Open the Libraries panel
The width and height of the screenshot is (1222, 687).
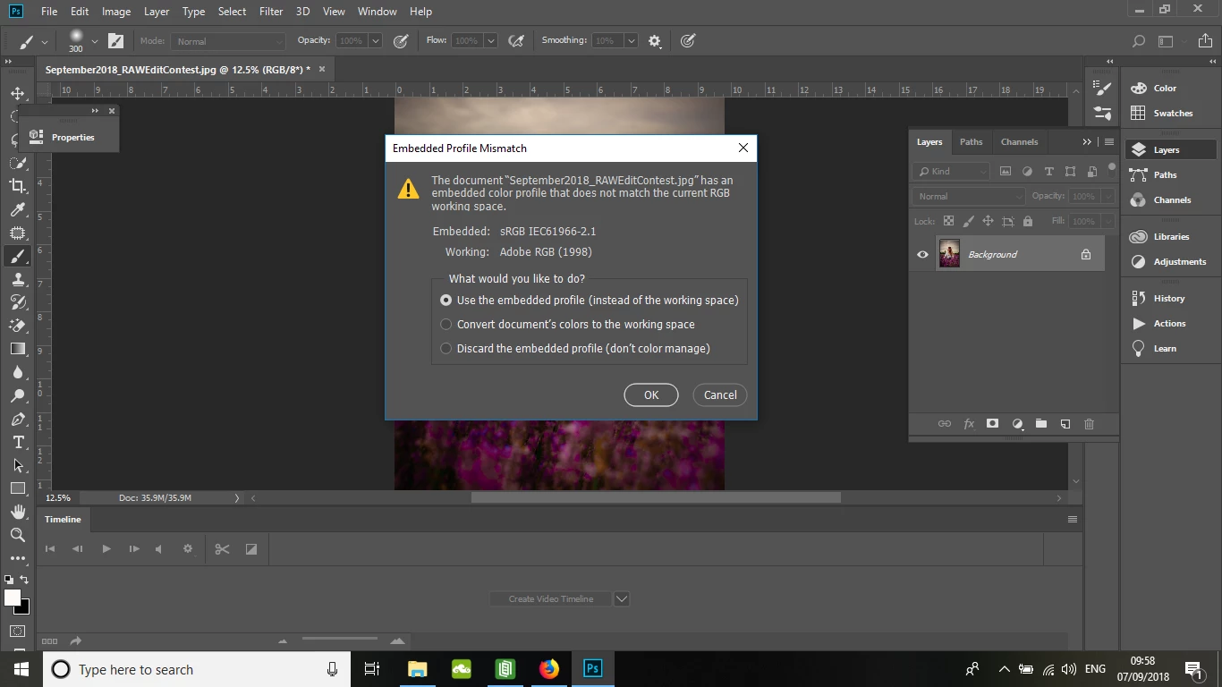pyautogui.click(x=1171, y=236)
